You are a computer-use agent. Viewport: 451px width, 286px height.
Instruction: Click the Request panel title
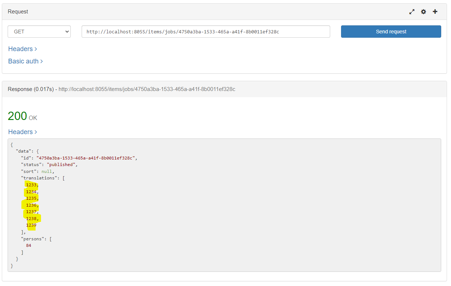(x=18, y=12)
